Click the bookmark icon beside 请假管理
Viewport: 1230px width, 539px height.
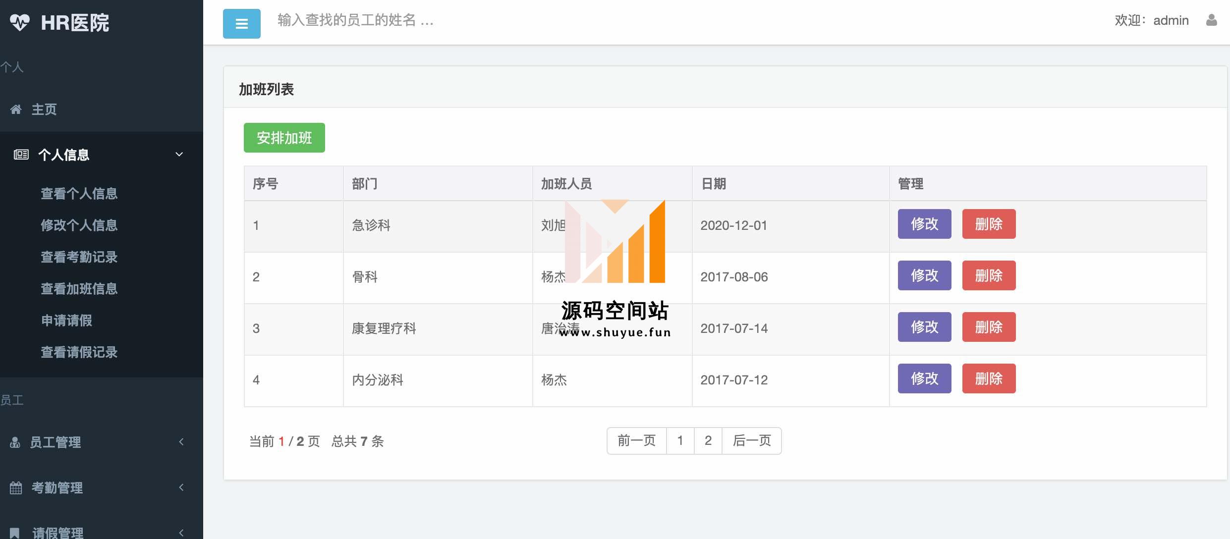click(x=15, y=533)
